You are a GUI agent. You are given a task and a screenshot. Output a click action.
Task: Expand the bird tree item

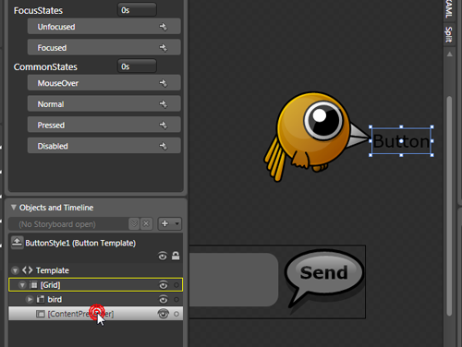[30, 299]
